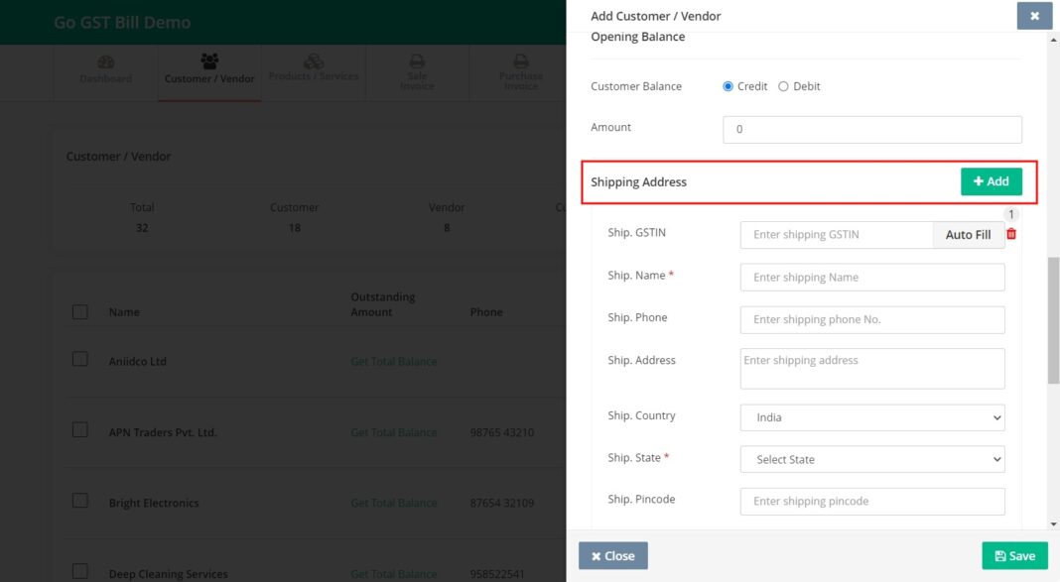Open the Ship. State dropdown
Viewport: 1060px width, 582px height.
pos(871,459)
